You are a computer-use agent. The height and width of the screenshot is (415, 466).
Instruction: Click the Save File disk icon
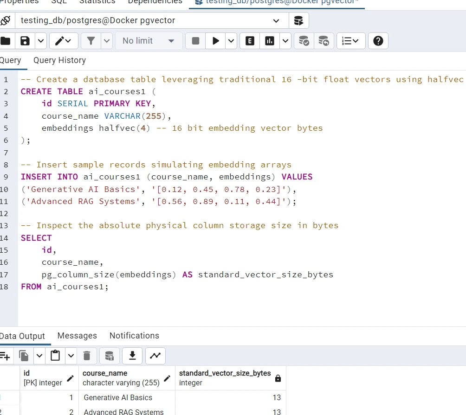[x=25, y=41]
